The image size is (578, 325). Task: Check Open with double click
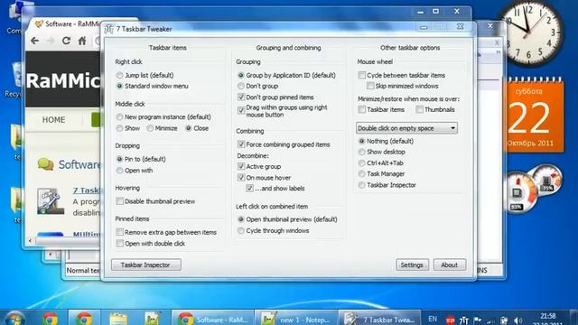tap(119, 244)
